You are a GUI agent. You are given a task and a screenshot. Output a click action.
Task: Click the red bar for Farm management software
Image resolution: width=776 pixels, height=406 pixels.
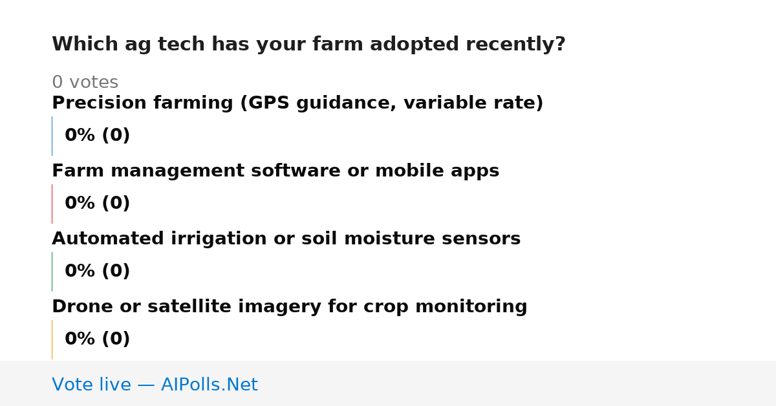pyautogui.click(x=52, y=204)
